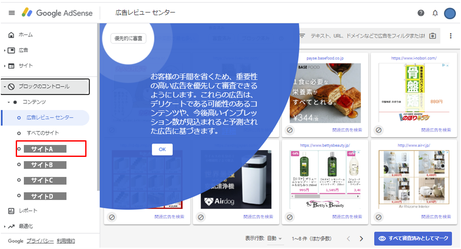Screen dimensions: 461x249
Task: Select コンテンツ under block controls
Action: 34,102
